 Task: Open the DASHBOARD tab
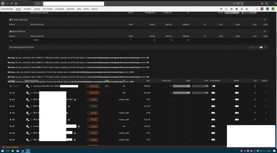point(7,9)
